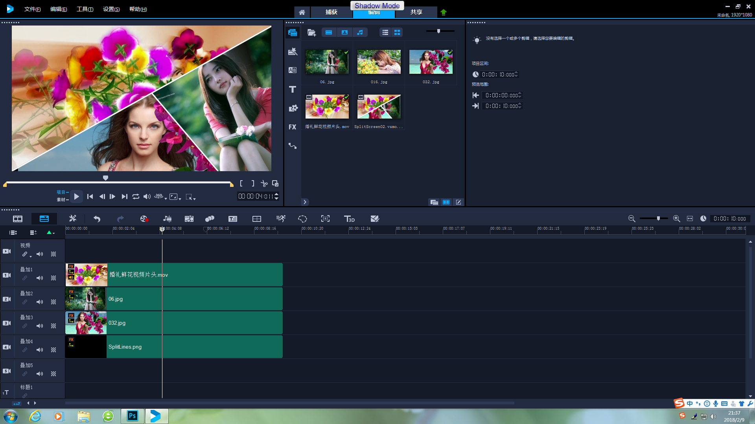The width and height of the screenshot is (755, 424).
Task: Open the Instant Project templates panel
Action: click(x=292, y=51)
